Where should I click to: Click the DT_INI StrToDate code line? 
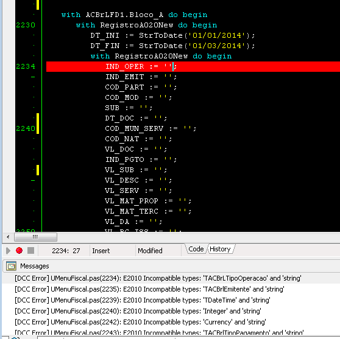point(172,35)
